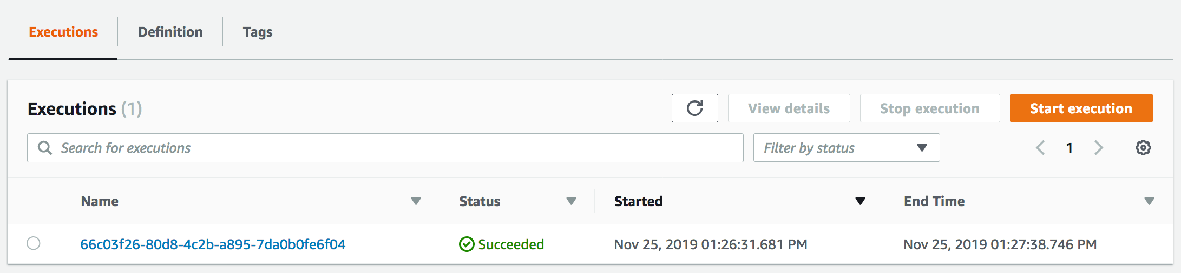Select the 66c03f26 execution radio button
Screen dimensions: 1181x273
pyautogui.click(x=34, y=243)
